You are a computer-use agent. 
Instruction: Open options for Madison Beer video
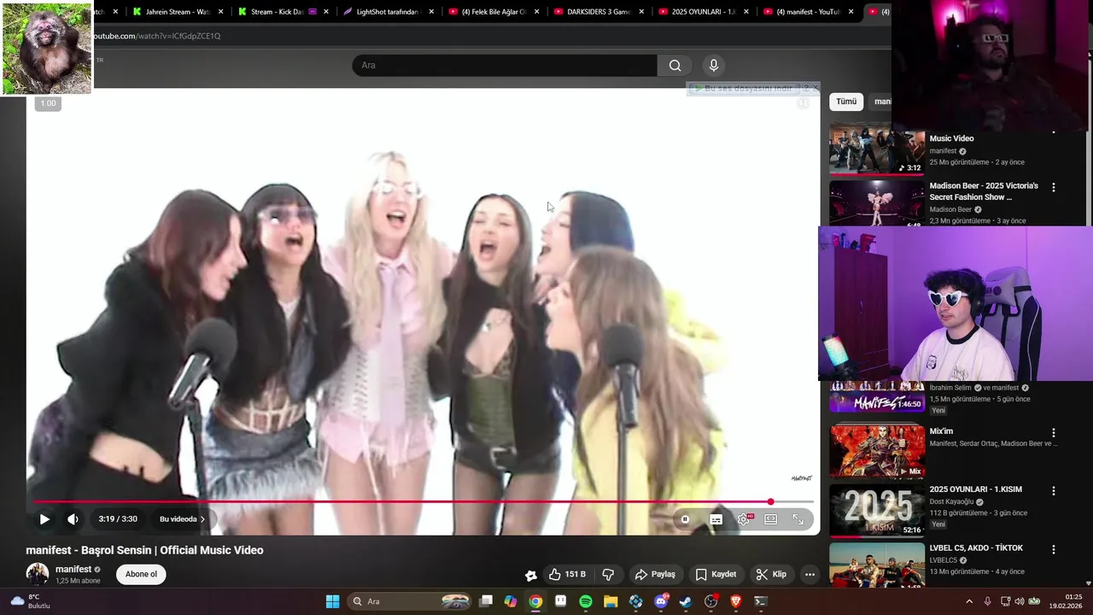[1054, 187]
